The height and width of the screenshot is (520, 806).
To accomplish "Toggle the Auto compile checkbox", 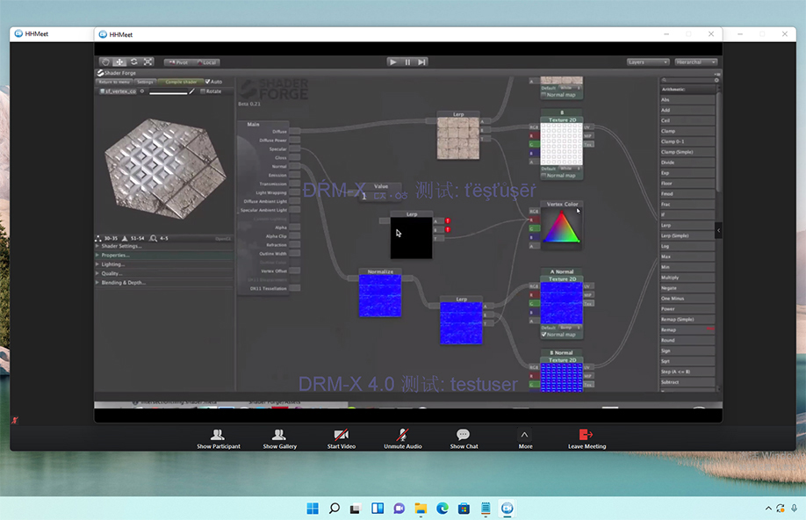I will [208, 82].
